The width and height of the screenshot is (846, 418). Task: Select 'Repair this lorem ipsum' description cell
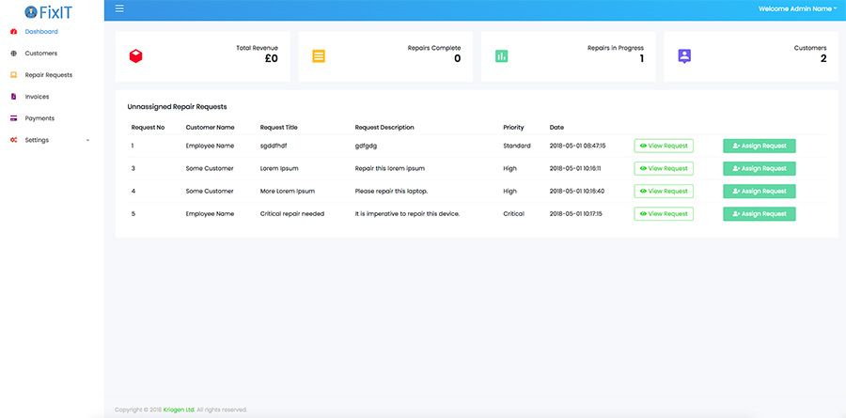(x=389, y=168)
